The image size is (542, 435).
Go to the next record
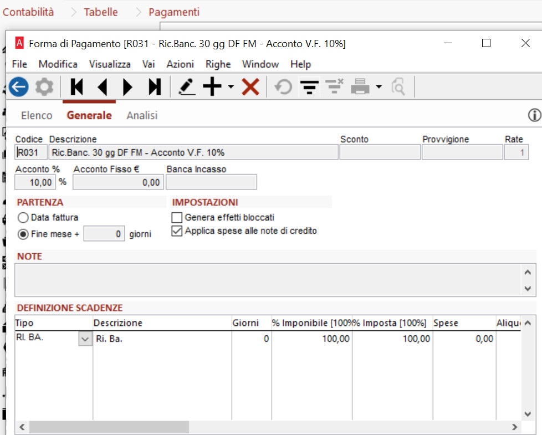(x=127, y=86)
